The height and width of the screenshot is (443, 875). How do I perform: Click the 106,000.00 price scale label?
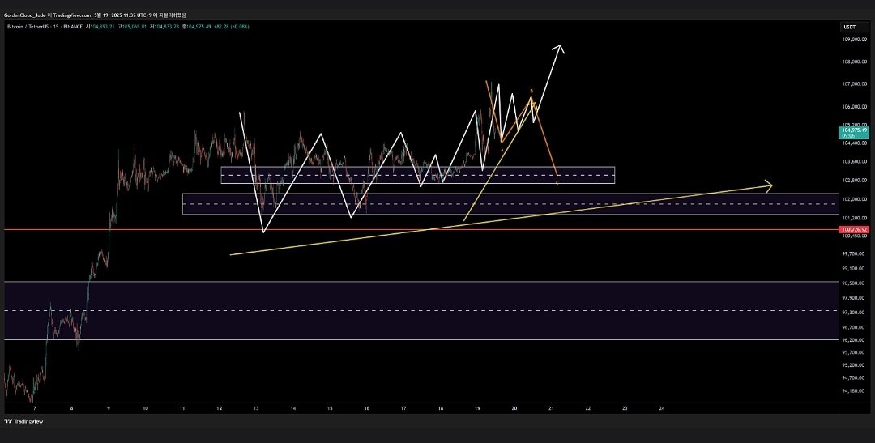(x=853, y=107)
